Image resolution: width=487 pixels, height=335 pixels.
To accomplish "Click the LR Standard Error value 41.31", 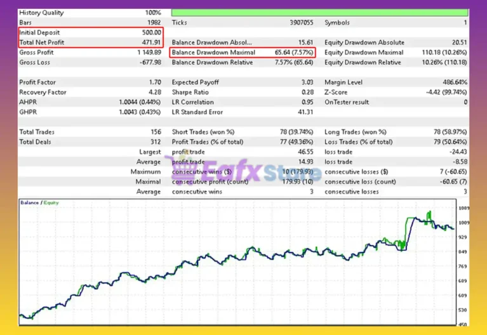I will click(x=305, y=112).
